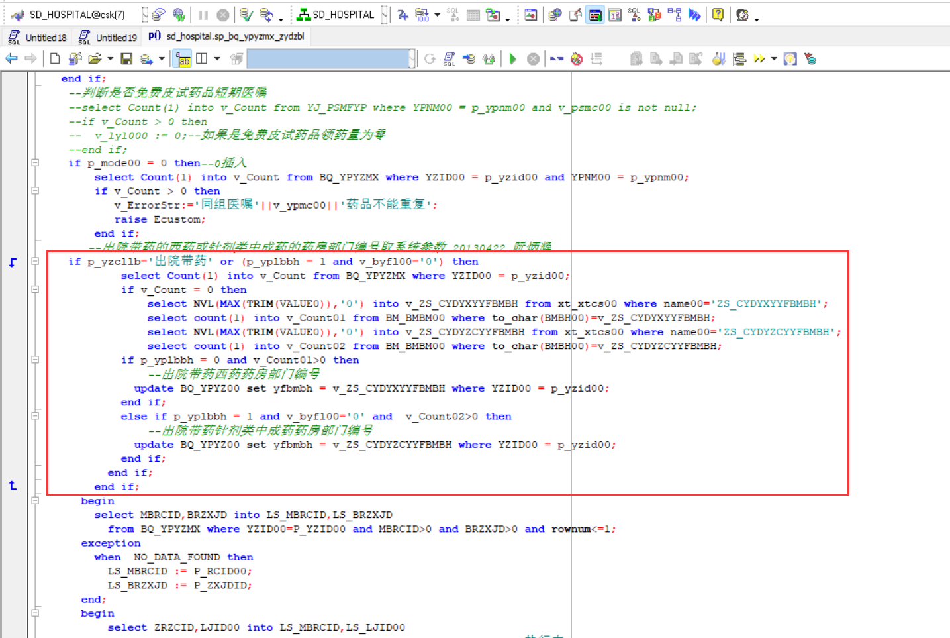Screen dimensions: 950x638
Task: Click the comment '--出院带药针剂类中成药药房部门编号'
Action: [260, 430]
